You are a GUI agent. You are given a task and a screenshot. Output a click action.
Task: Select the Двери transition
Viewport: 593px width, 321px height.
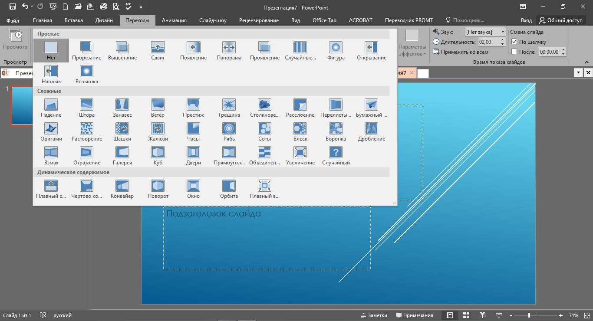[194, 156]
